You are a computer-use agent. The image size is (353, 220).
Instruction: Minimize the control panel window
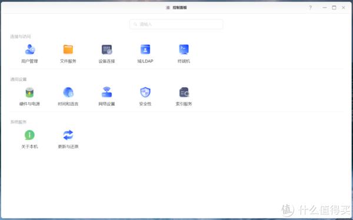(324, 8)
